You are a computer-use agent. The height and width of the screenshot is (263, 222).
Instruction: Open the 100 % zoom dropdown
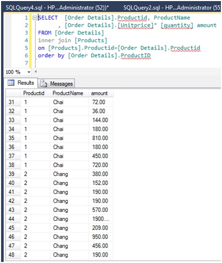coord(29,72)
